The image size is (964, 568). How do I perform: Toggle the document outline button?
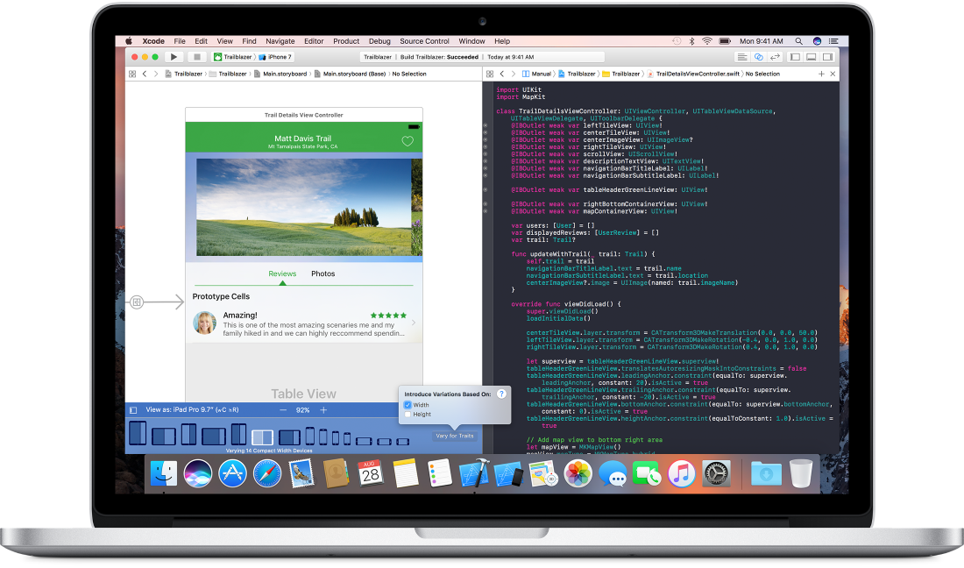pos(133,410)
